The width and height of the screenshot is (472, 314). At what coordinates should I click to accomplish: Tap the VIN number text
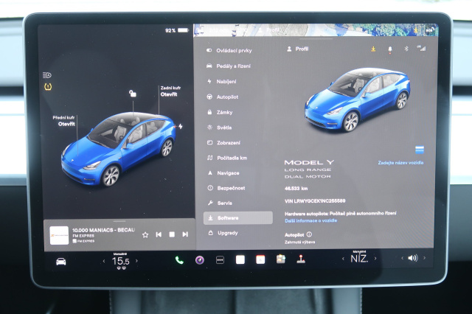pos(315,201)
